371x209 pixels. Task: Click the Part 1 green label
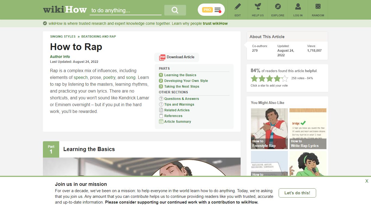51,149
